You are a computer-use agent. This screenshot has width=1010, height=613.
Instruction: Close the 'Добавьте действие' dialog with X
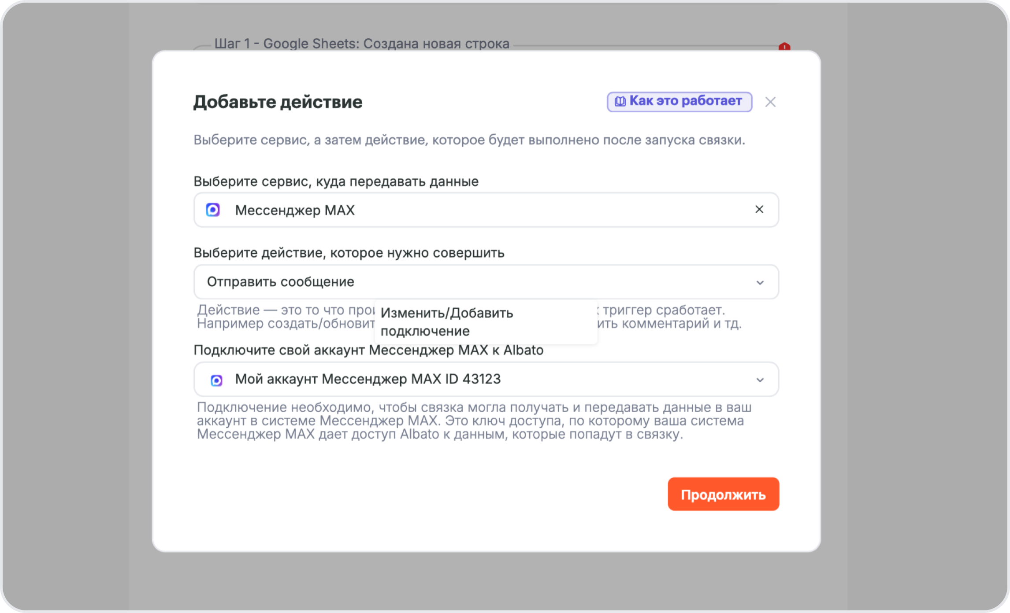tap(770, 102)
